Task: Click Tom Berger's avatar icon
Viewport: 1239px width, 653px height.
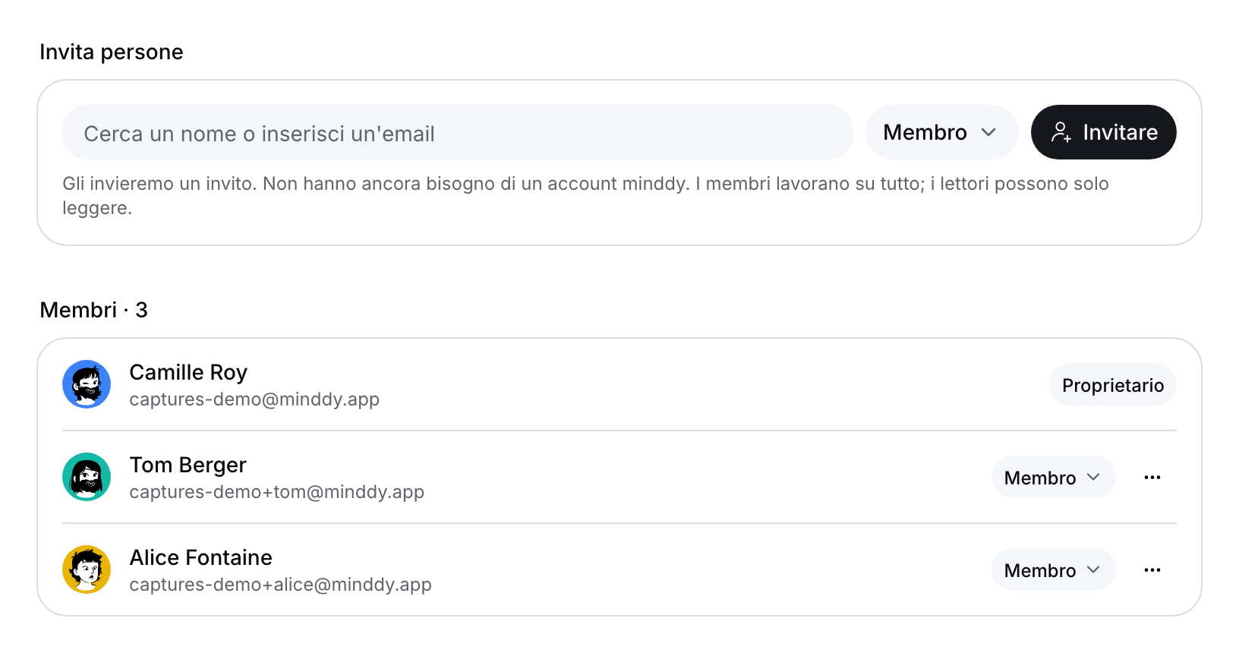Action: pos(87,477)
